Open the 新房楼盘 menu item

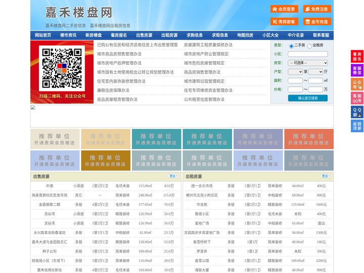pos(94,35)
